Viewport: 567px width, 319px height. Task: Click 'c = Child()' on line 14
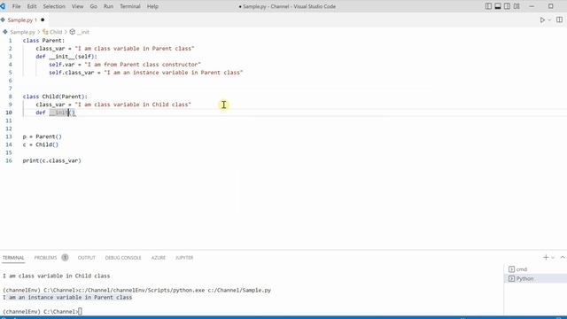tap(41, 144)
